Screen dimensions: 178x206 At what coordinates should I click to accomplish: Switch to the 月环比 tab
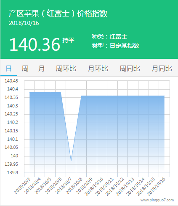click(98, 69)
